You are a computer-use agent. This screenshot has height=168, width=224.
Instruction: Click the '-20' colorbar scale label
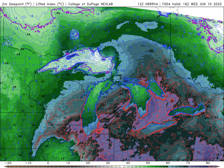click(x=8, y=163)
